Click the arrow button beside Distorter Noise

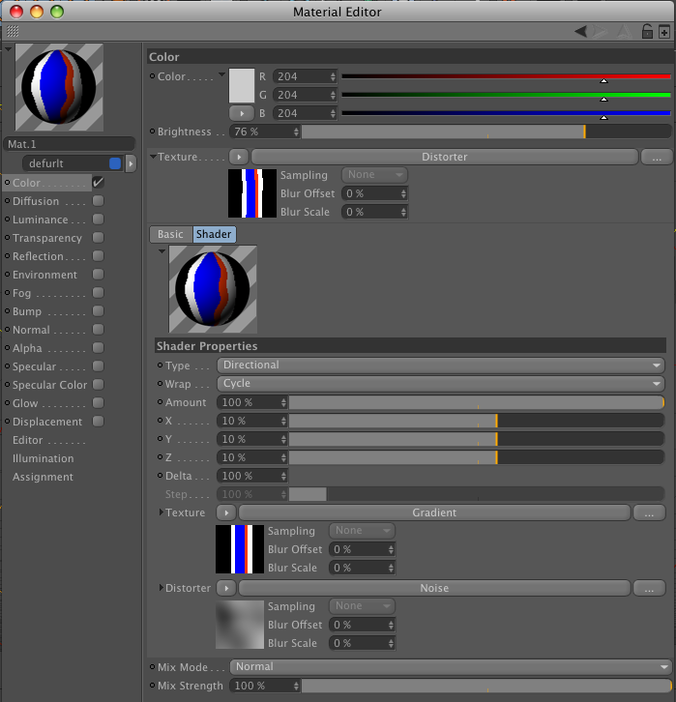coord(225,588)
